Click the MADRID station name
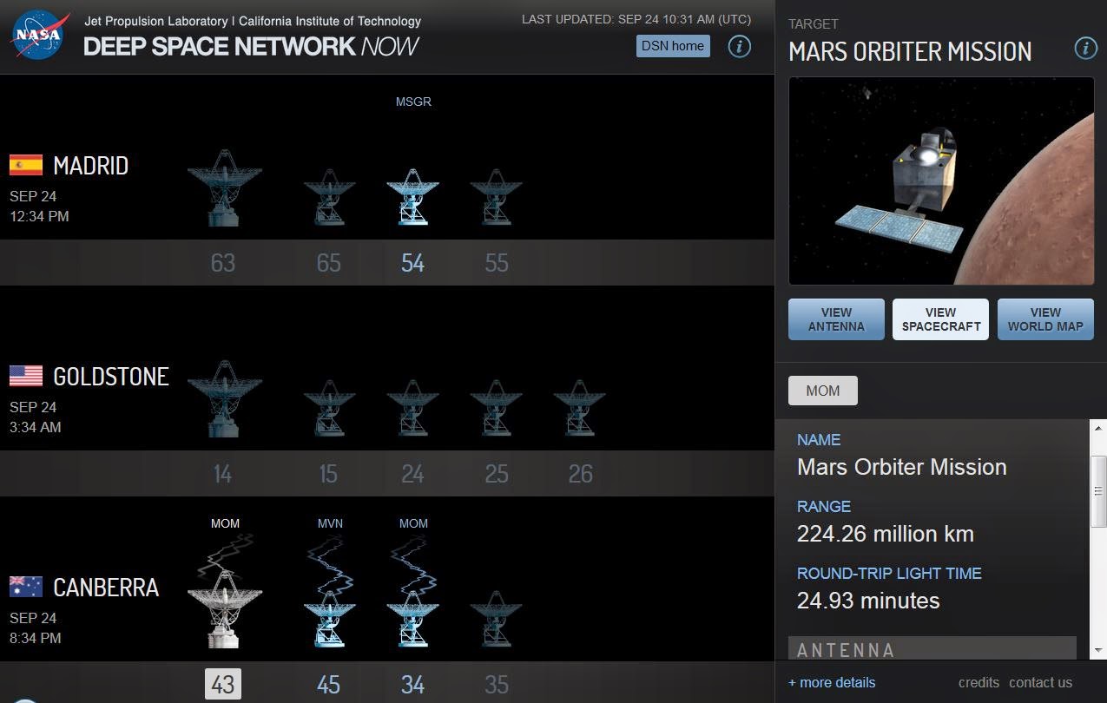The image size is (1107, 703). [91, 165]
